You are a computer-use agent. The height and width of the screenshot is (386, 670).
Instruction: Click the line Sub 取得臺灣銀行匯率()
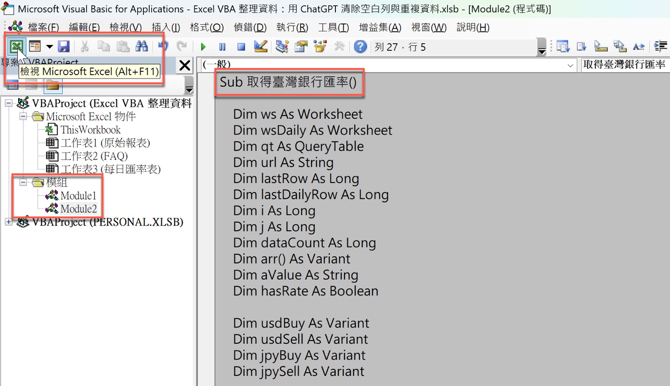(288, 82)
